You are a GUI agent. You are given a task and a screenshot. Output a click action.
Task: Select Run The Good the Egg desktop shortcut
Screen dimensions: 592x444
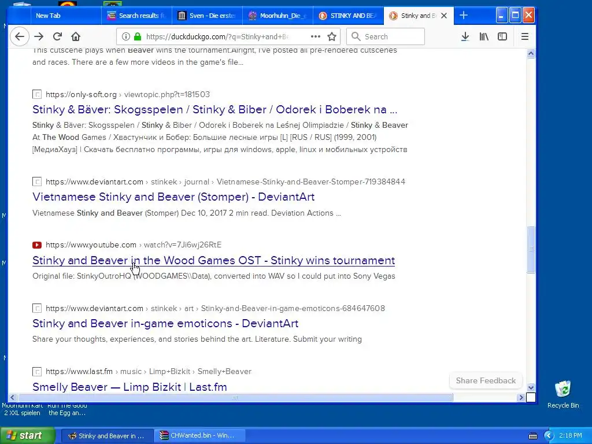(67, 409)
